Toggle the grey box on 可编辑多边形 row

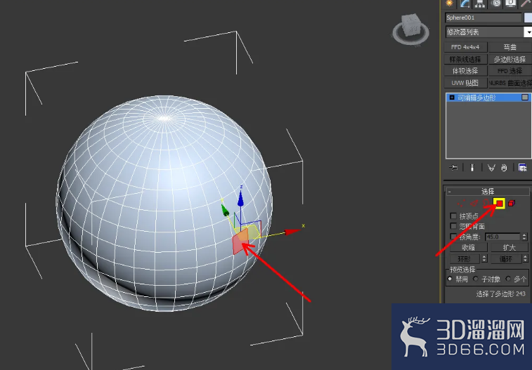[525, 98]
